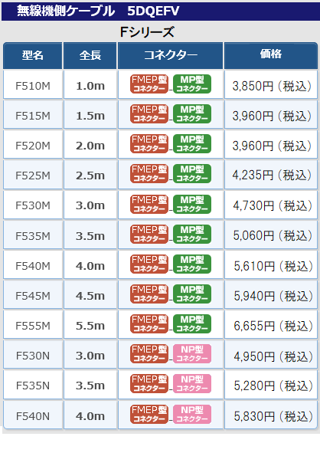This screenshot has width=320, height=466.
Task: Select the コネクター column header
Action: tap(171, 56)
